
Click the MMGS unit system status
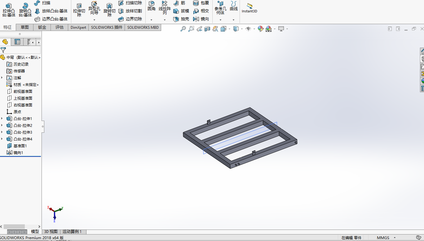[x=383, y=238]
